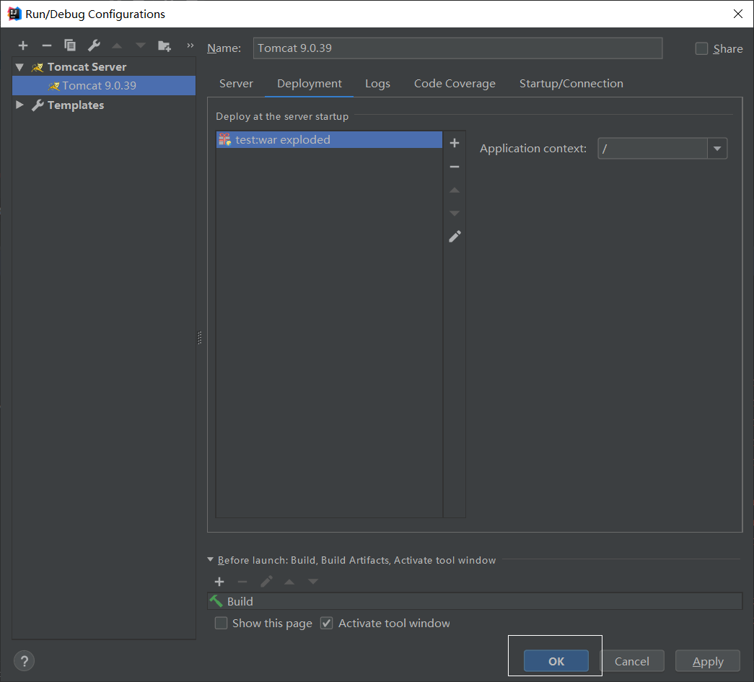Remove the selected configuration with the minus icon
This screenshot has height=682, width=754.
47,45
